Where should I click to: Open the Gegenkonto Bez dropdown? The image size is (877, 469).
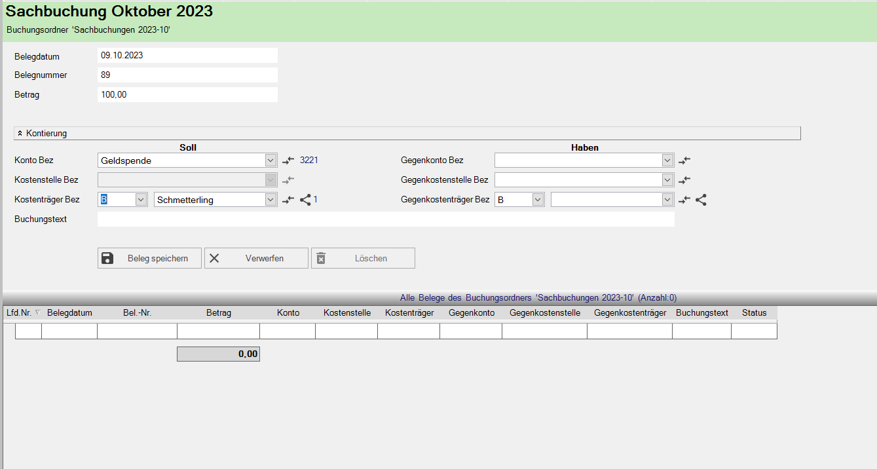pos(667,160)
